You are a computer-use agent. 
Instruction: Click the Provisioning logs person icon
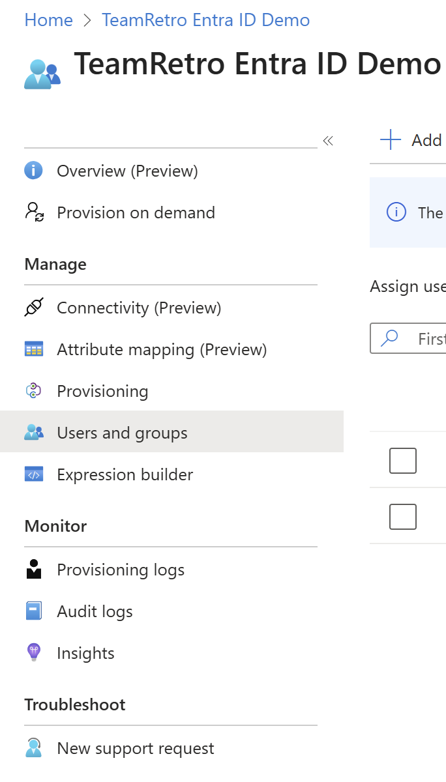[x=33, y=570]
